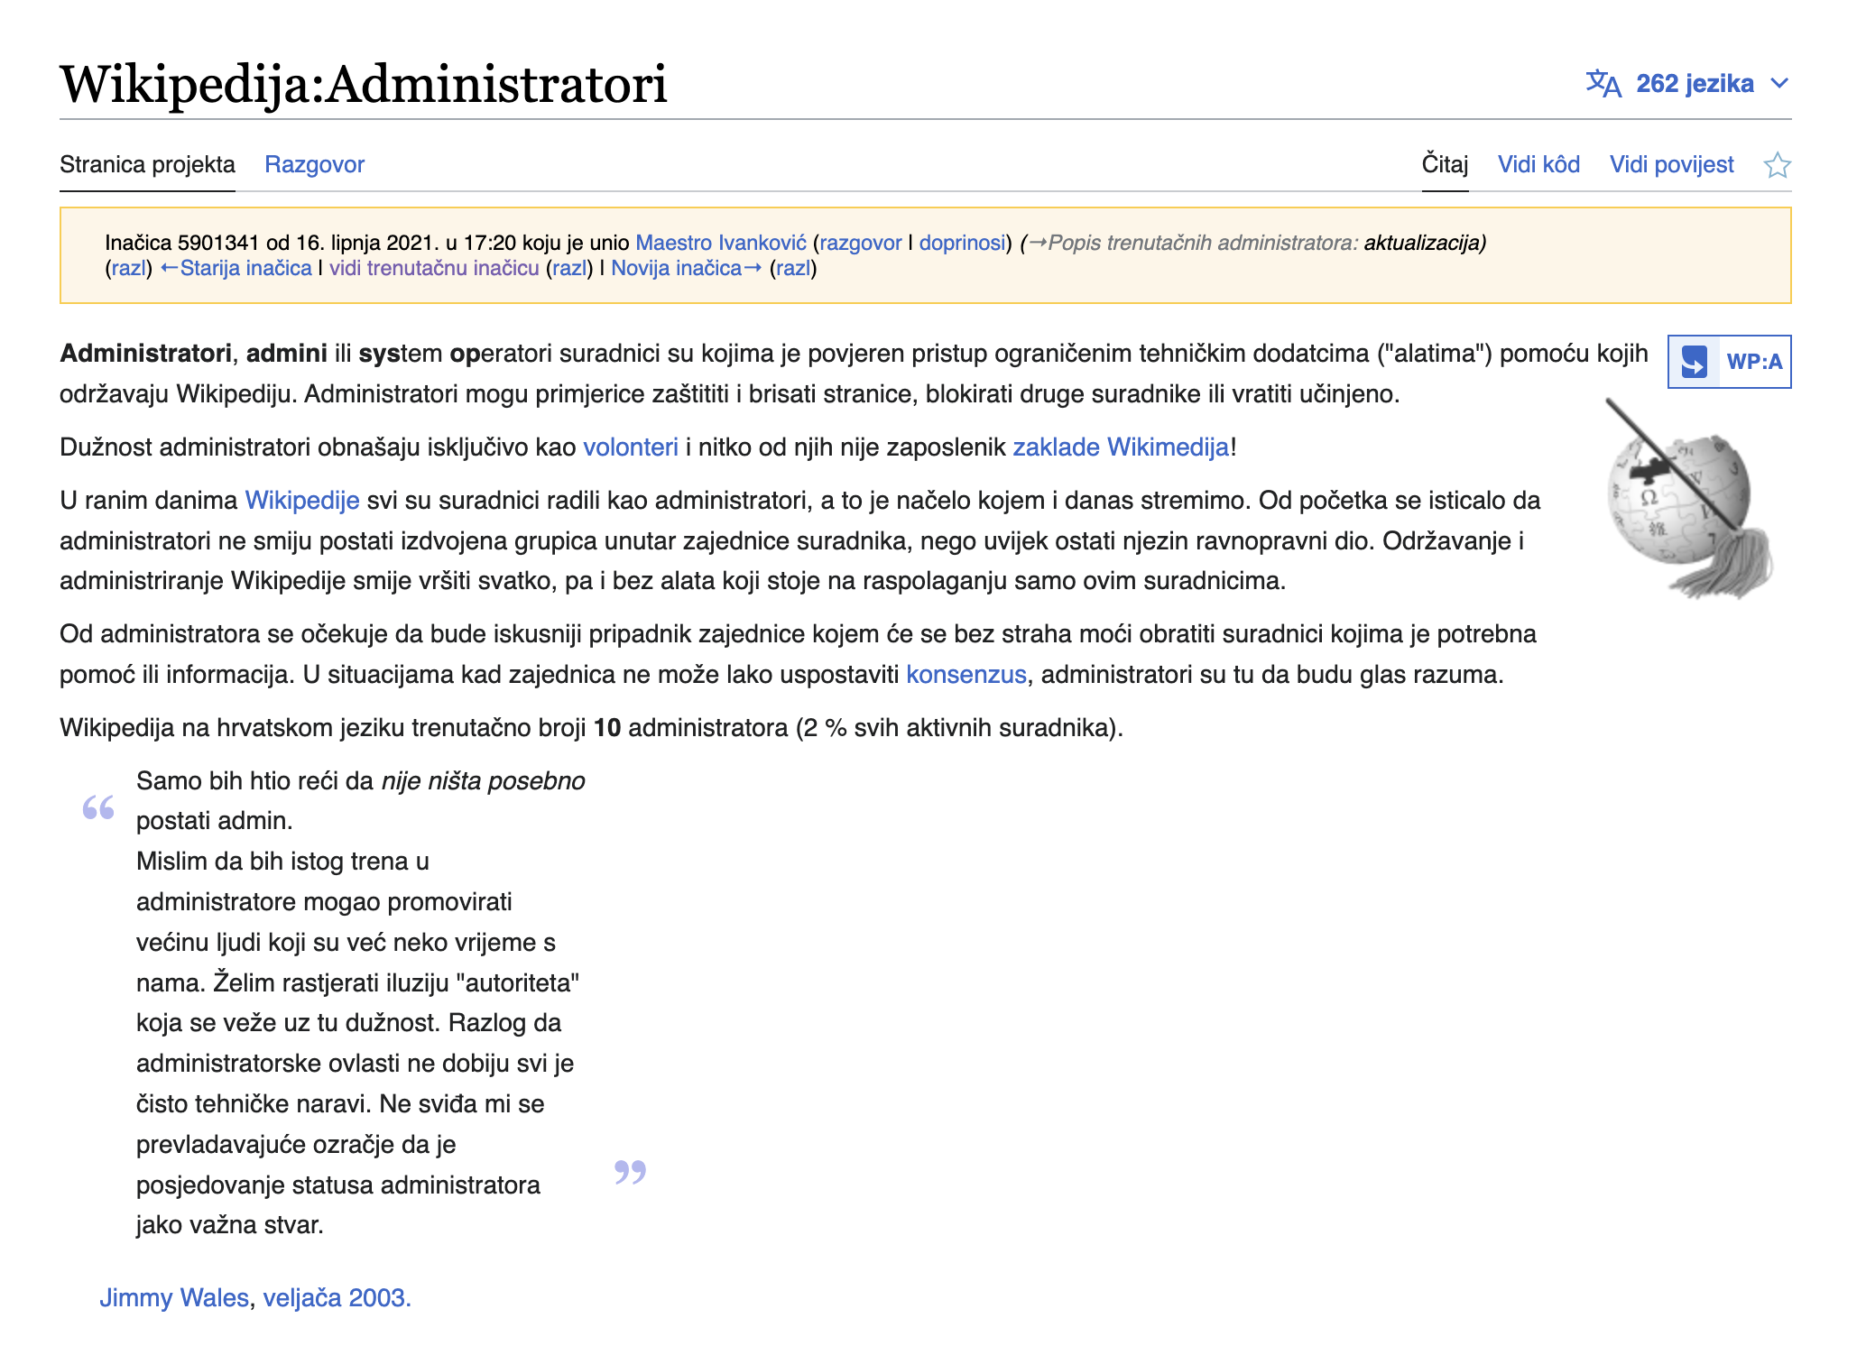Click the italic text nije ništa posebno
The image size is (1857, 1346).
click(x=484, y=781)
